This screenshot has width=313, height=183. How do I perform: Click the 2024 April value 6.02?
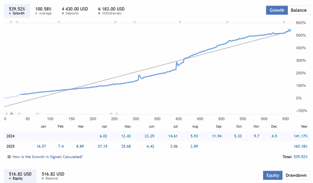tap(103, 136)
